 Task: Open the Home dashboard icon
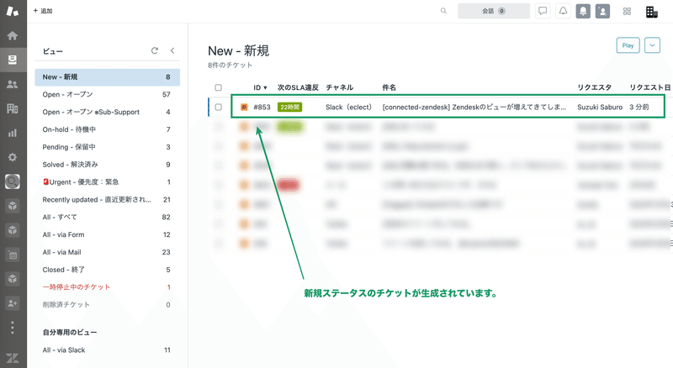[x=13, y=35]
